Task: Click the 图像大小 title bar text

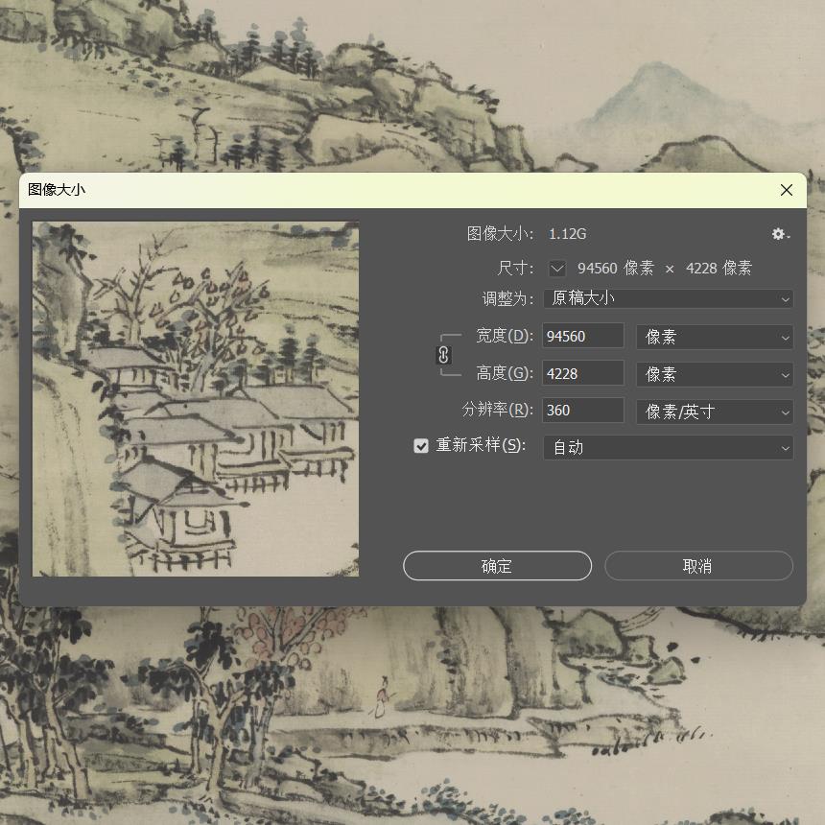Action: coord(57,190)
